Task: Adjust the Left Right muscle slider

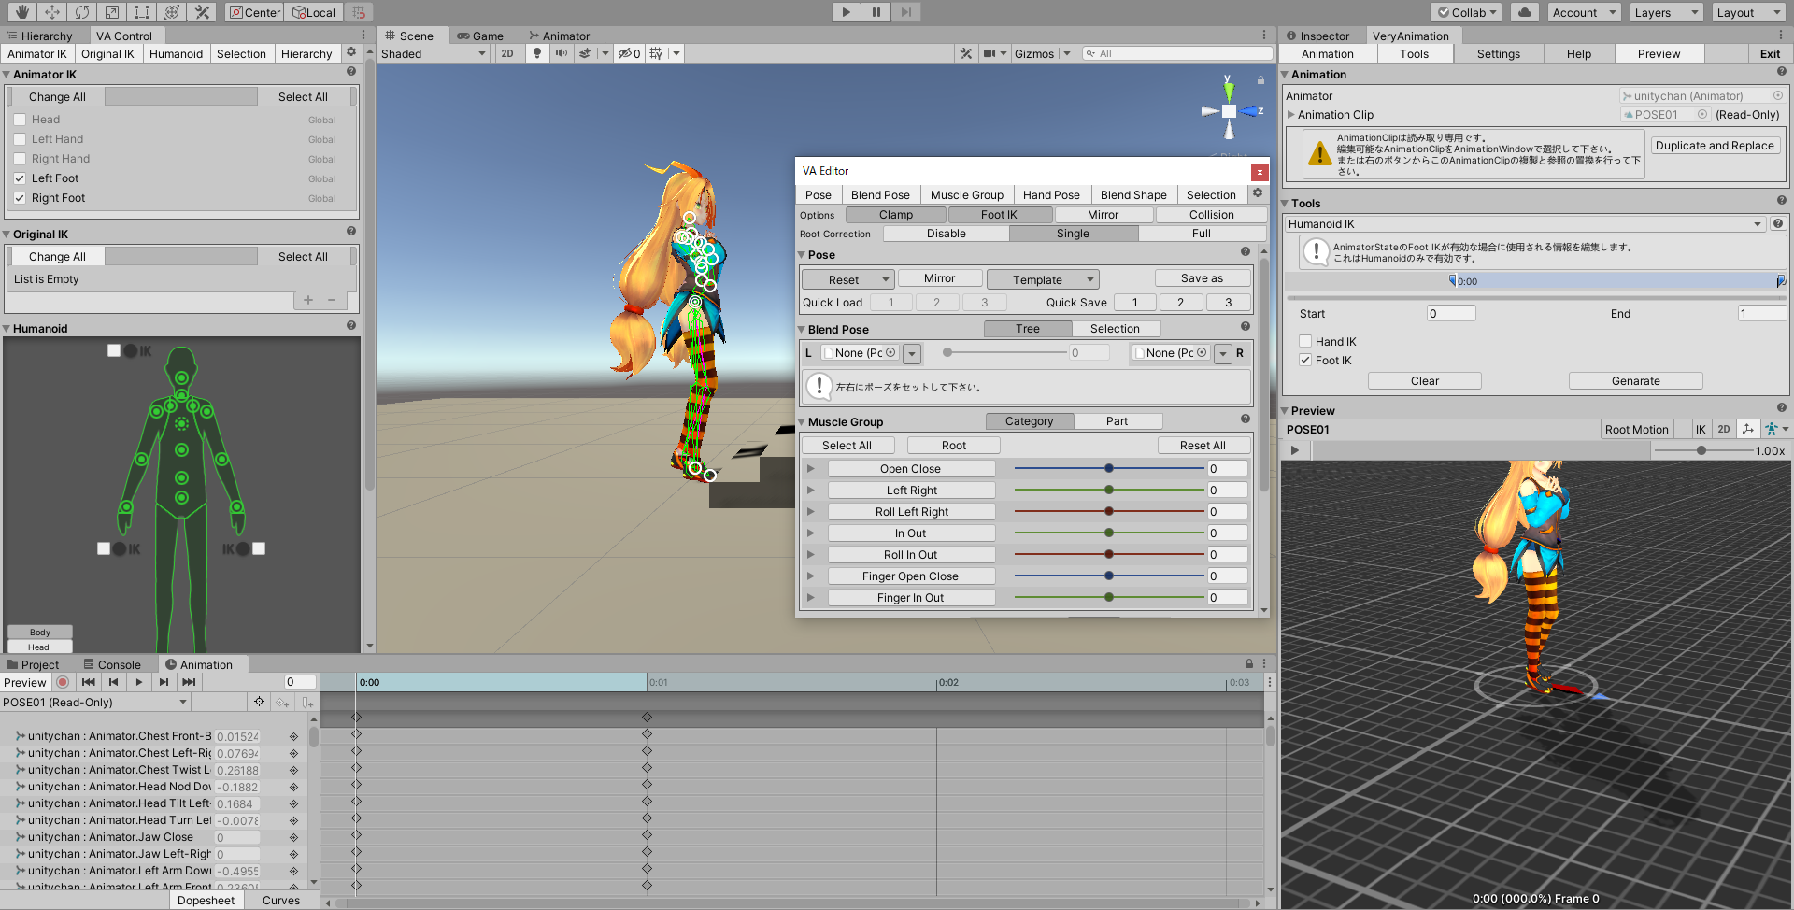Action: coord(1109,491)
